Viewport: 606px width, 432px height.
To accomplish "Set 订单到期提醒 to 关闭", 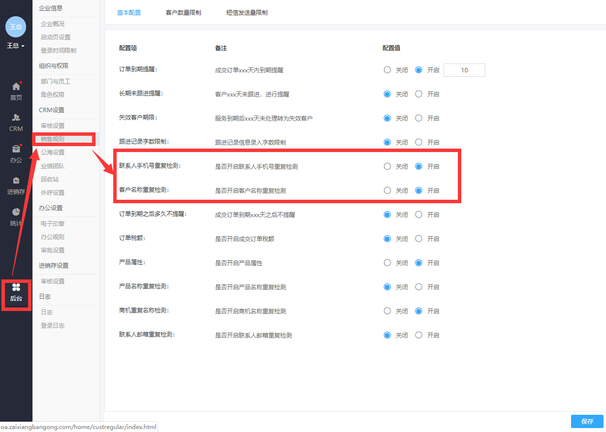I will pyautogui.click(x=387, y=70).
